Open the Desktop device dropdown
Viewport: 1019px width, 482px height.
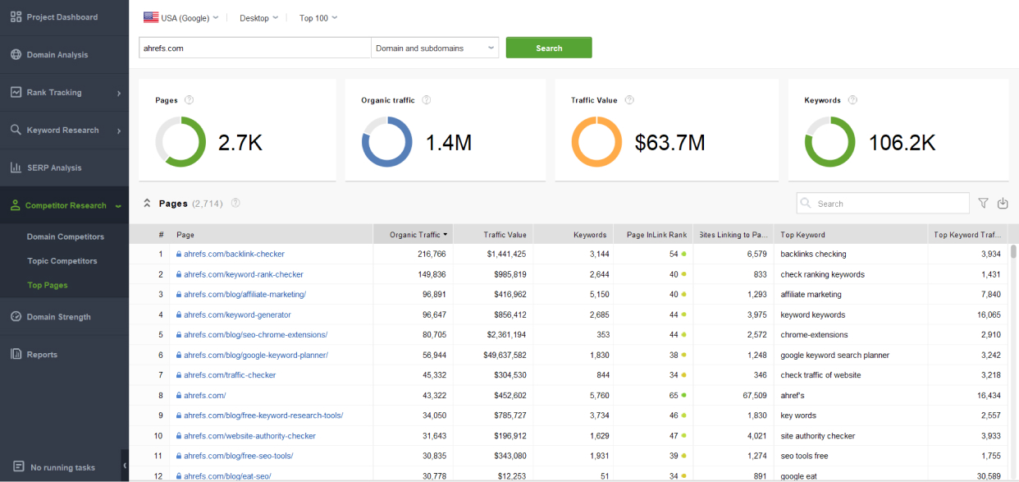tap(258, 17)
